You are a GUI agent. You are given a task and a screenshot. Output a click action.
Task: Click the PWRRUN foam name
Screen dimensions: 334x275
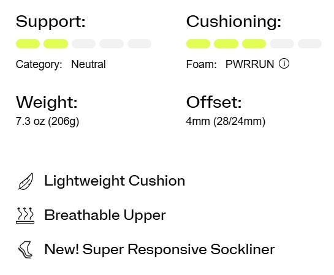tap(249, 64)
